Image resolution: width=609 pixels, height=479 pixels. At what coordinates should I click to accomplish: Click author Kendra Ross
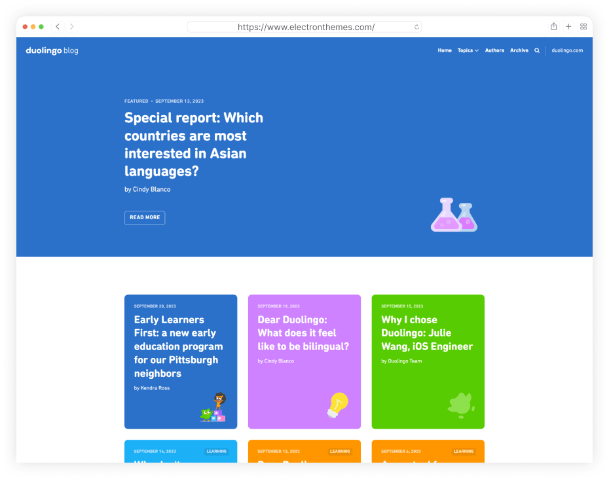[155, 388]
